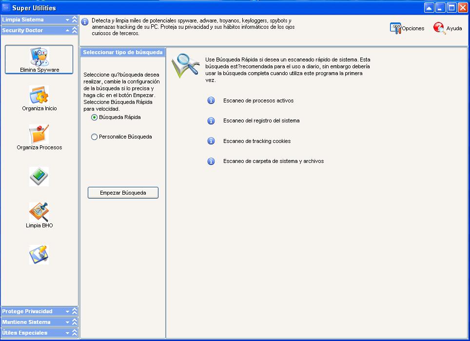Click double chevron on Protege Privacidad header
Screen dimensions: 470x341
click(x=74, y=311)
